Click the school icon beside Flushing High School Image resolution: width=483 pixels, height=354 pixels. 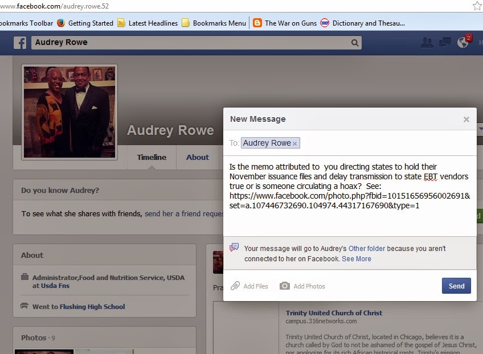click(24, 306)
